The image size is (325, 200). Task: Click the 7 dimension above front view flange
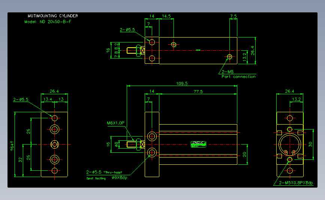pos(148,99)
